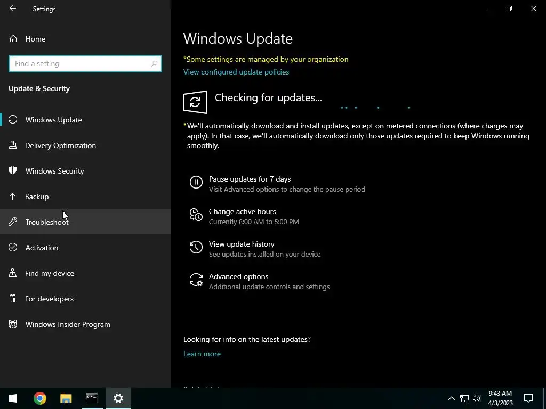Image resolution: width=546 pixels, height=409 pixels.
Task: Click View configured update policies link
Action: coord(236,72)
